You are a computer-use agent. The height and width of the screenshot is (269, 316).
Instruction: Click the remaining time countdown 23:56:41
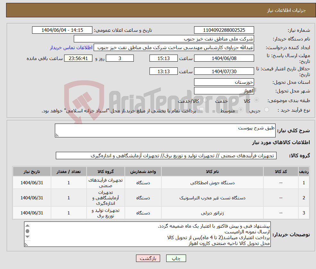(x=78, y=58)
